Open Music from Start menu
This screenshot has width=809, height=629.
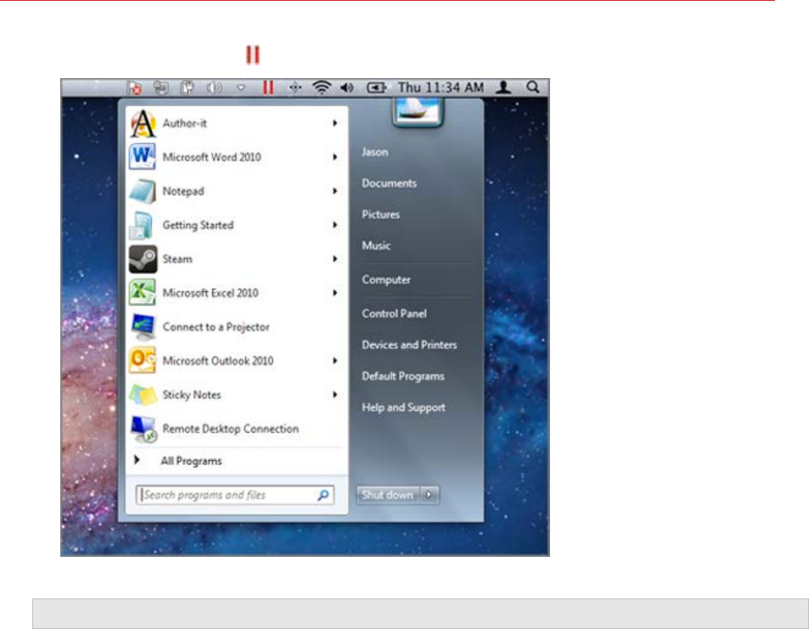[x=376, y=245]
